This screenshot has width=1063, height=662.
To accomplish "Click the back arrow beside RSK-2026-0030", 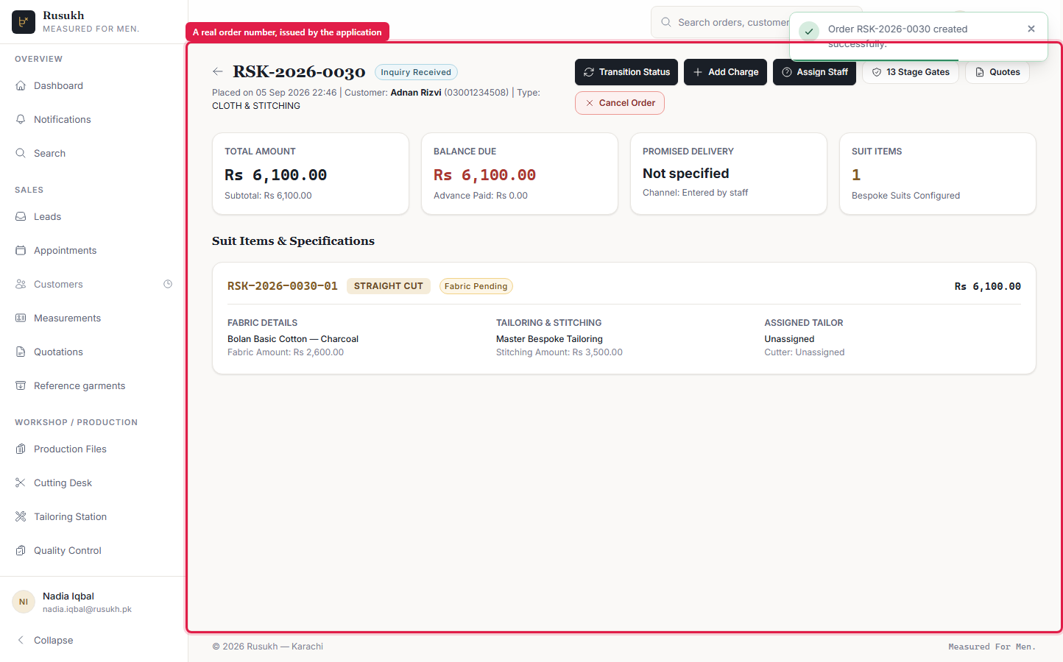I will [x=217, y=71].
